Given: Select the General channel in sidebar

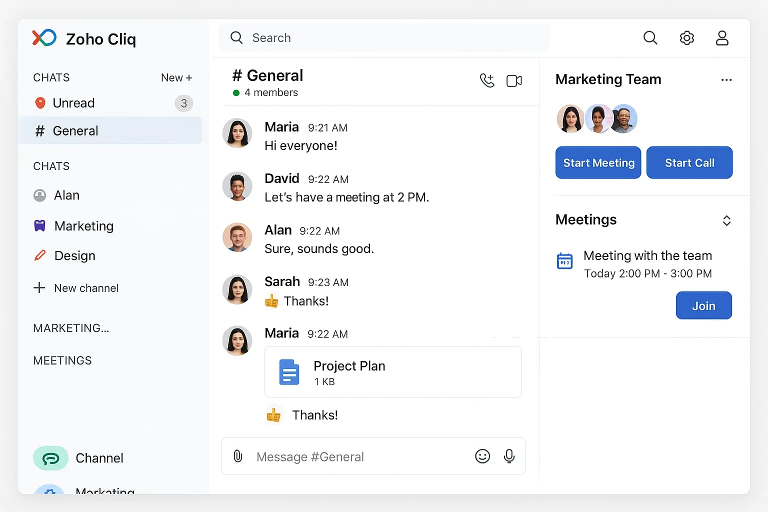Looking at the screenshot, I should click(x=75, y=131).
